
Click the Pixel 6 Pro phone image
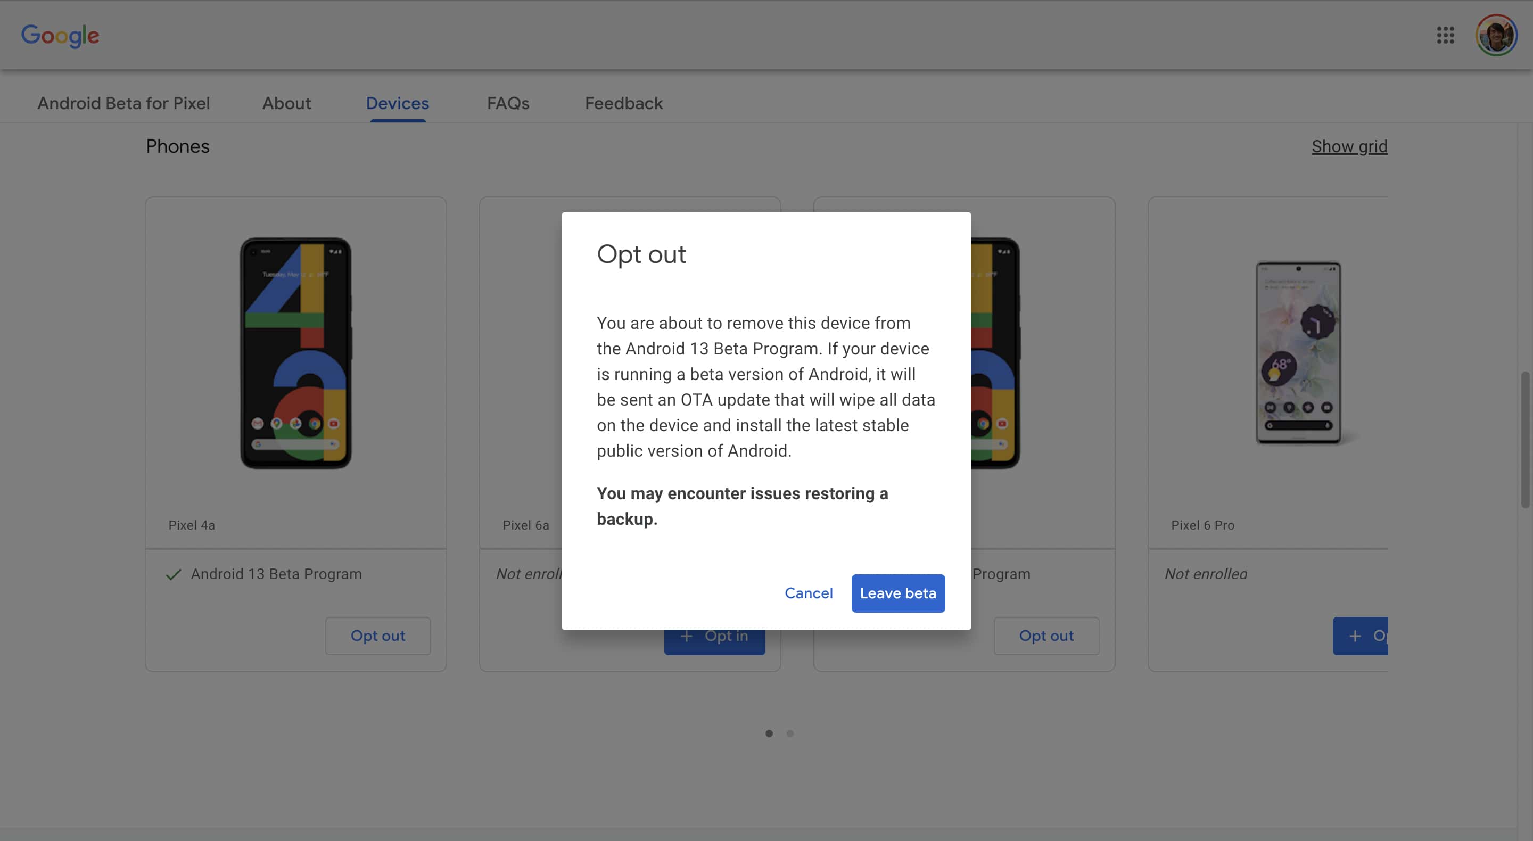[1298, 353]
